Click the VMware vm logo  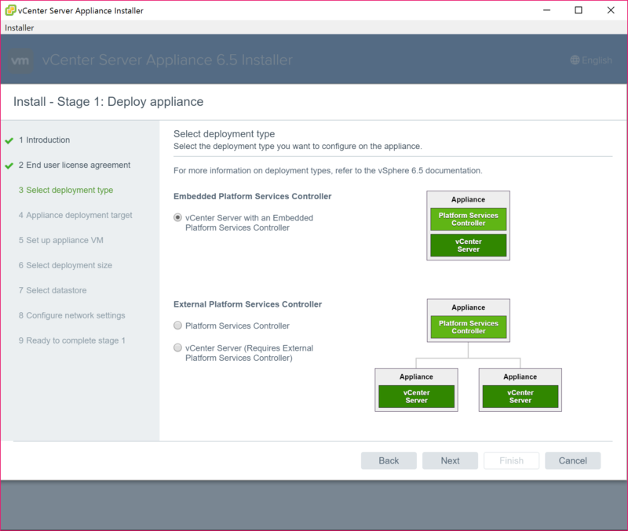tap(20, 60)
